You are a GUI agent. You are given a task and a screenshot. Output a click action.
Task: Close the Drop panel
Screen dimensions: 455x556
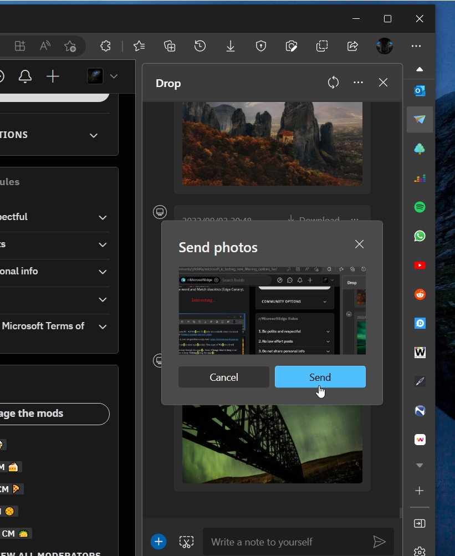click(x=383, y=83)
